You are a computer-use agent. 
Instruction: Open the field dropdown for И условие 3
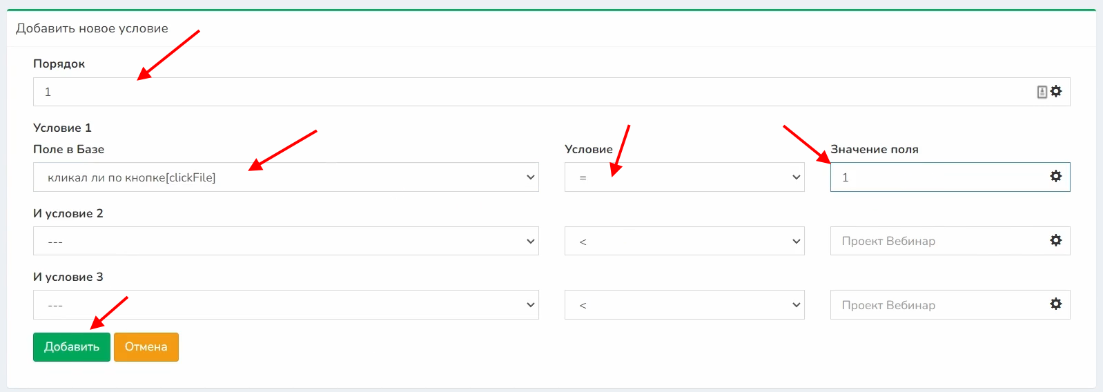286,305
